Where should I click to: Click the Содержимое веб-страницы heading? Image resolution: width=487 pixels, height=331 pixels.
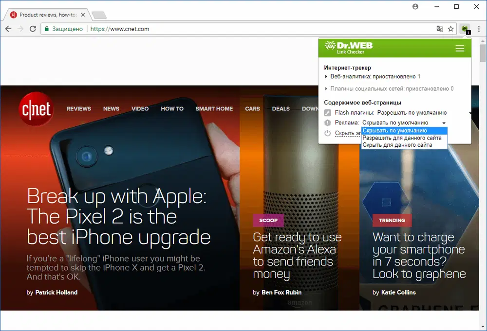pyautogui.click(x=362, y=103)
